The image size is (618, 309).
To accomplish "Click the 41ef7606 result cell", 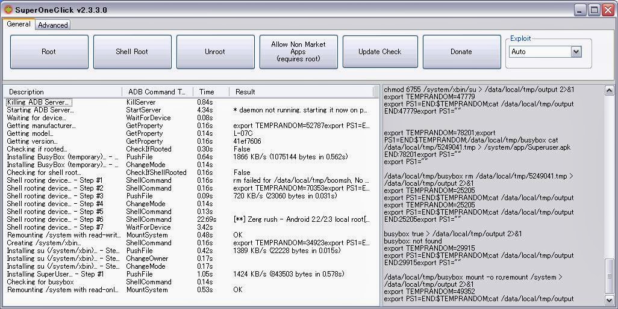I will click(247, 141).
